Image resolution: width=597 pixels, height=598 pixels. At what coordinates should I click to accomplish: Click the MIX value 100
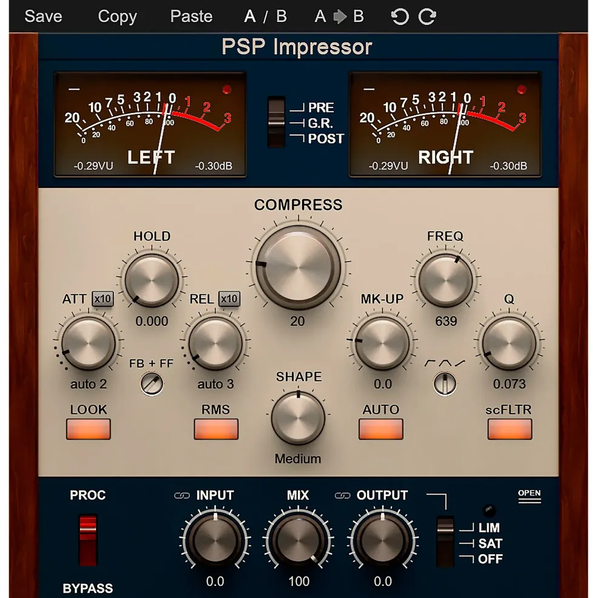click(299, 581)
